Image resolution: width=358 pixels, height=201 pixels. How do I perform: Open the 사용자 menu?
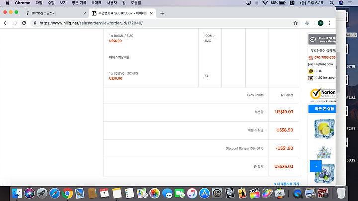point(112,3)
